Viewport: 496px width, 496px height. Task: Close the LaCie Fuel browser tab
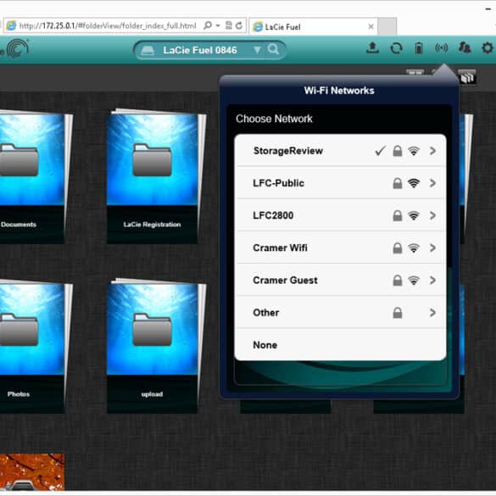[x=371, y=27]
